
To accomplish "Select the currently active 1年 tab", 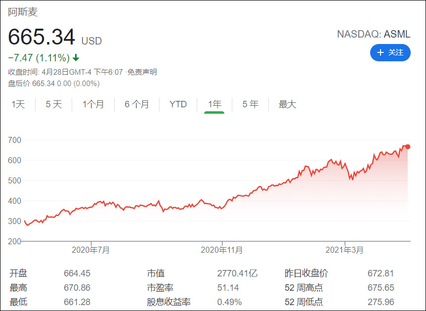I will pos(214,104).
